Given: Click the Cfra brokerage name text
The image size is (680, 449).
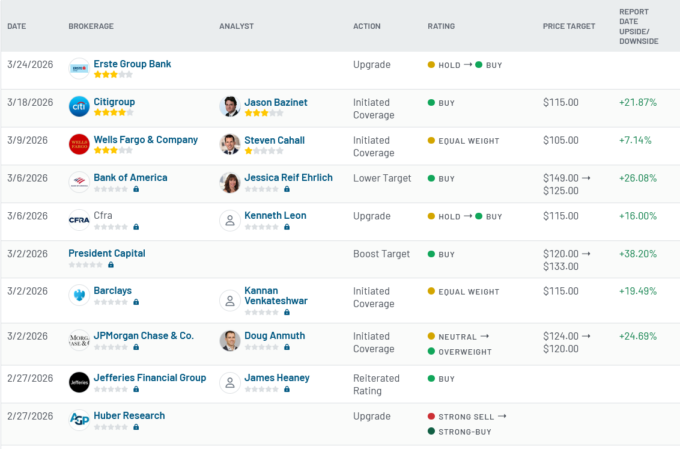Looking at the screenshot, I should (103, 215).
